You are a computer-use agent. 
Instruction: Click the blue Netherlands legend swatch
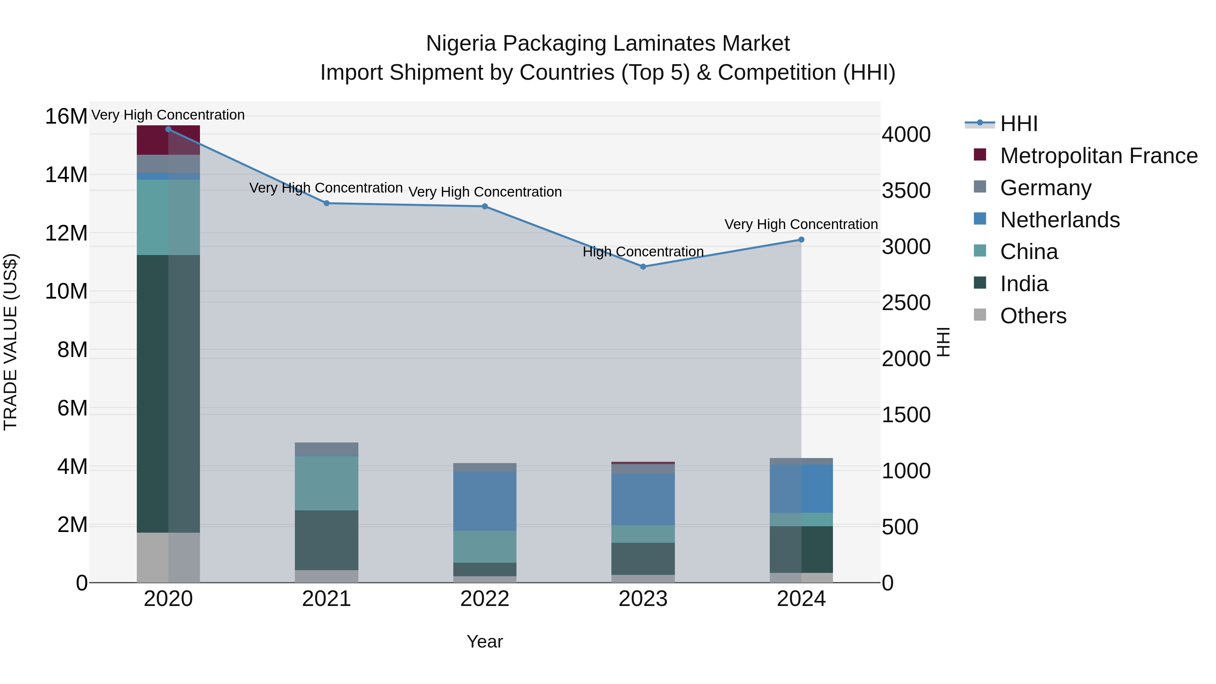tap(980, 219)
